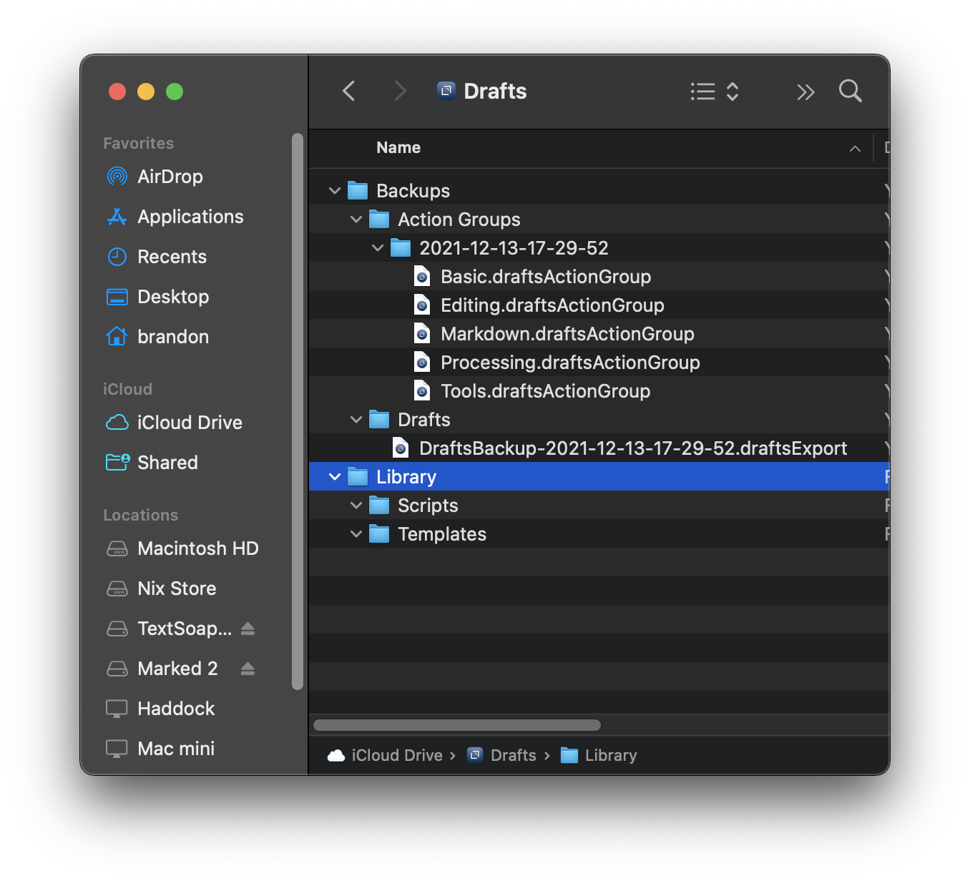
Task: Collapse the 2021-12-13-17-29-52 folder
Action: [x=377, y=247]
